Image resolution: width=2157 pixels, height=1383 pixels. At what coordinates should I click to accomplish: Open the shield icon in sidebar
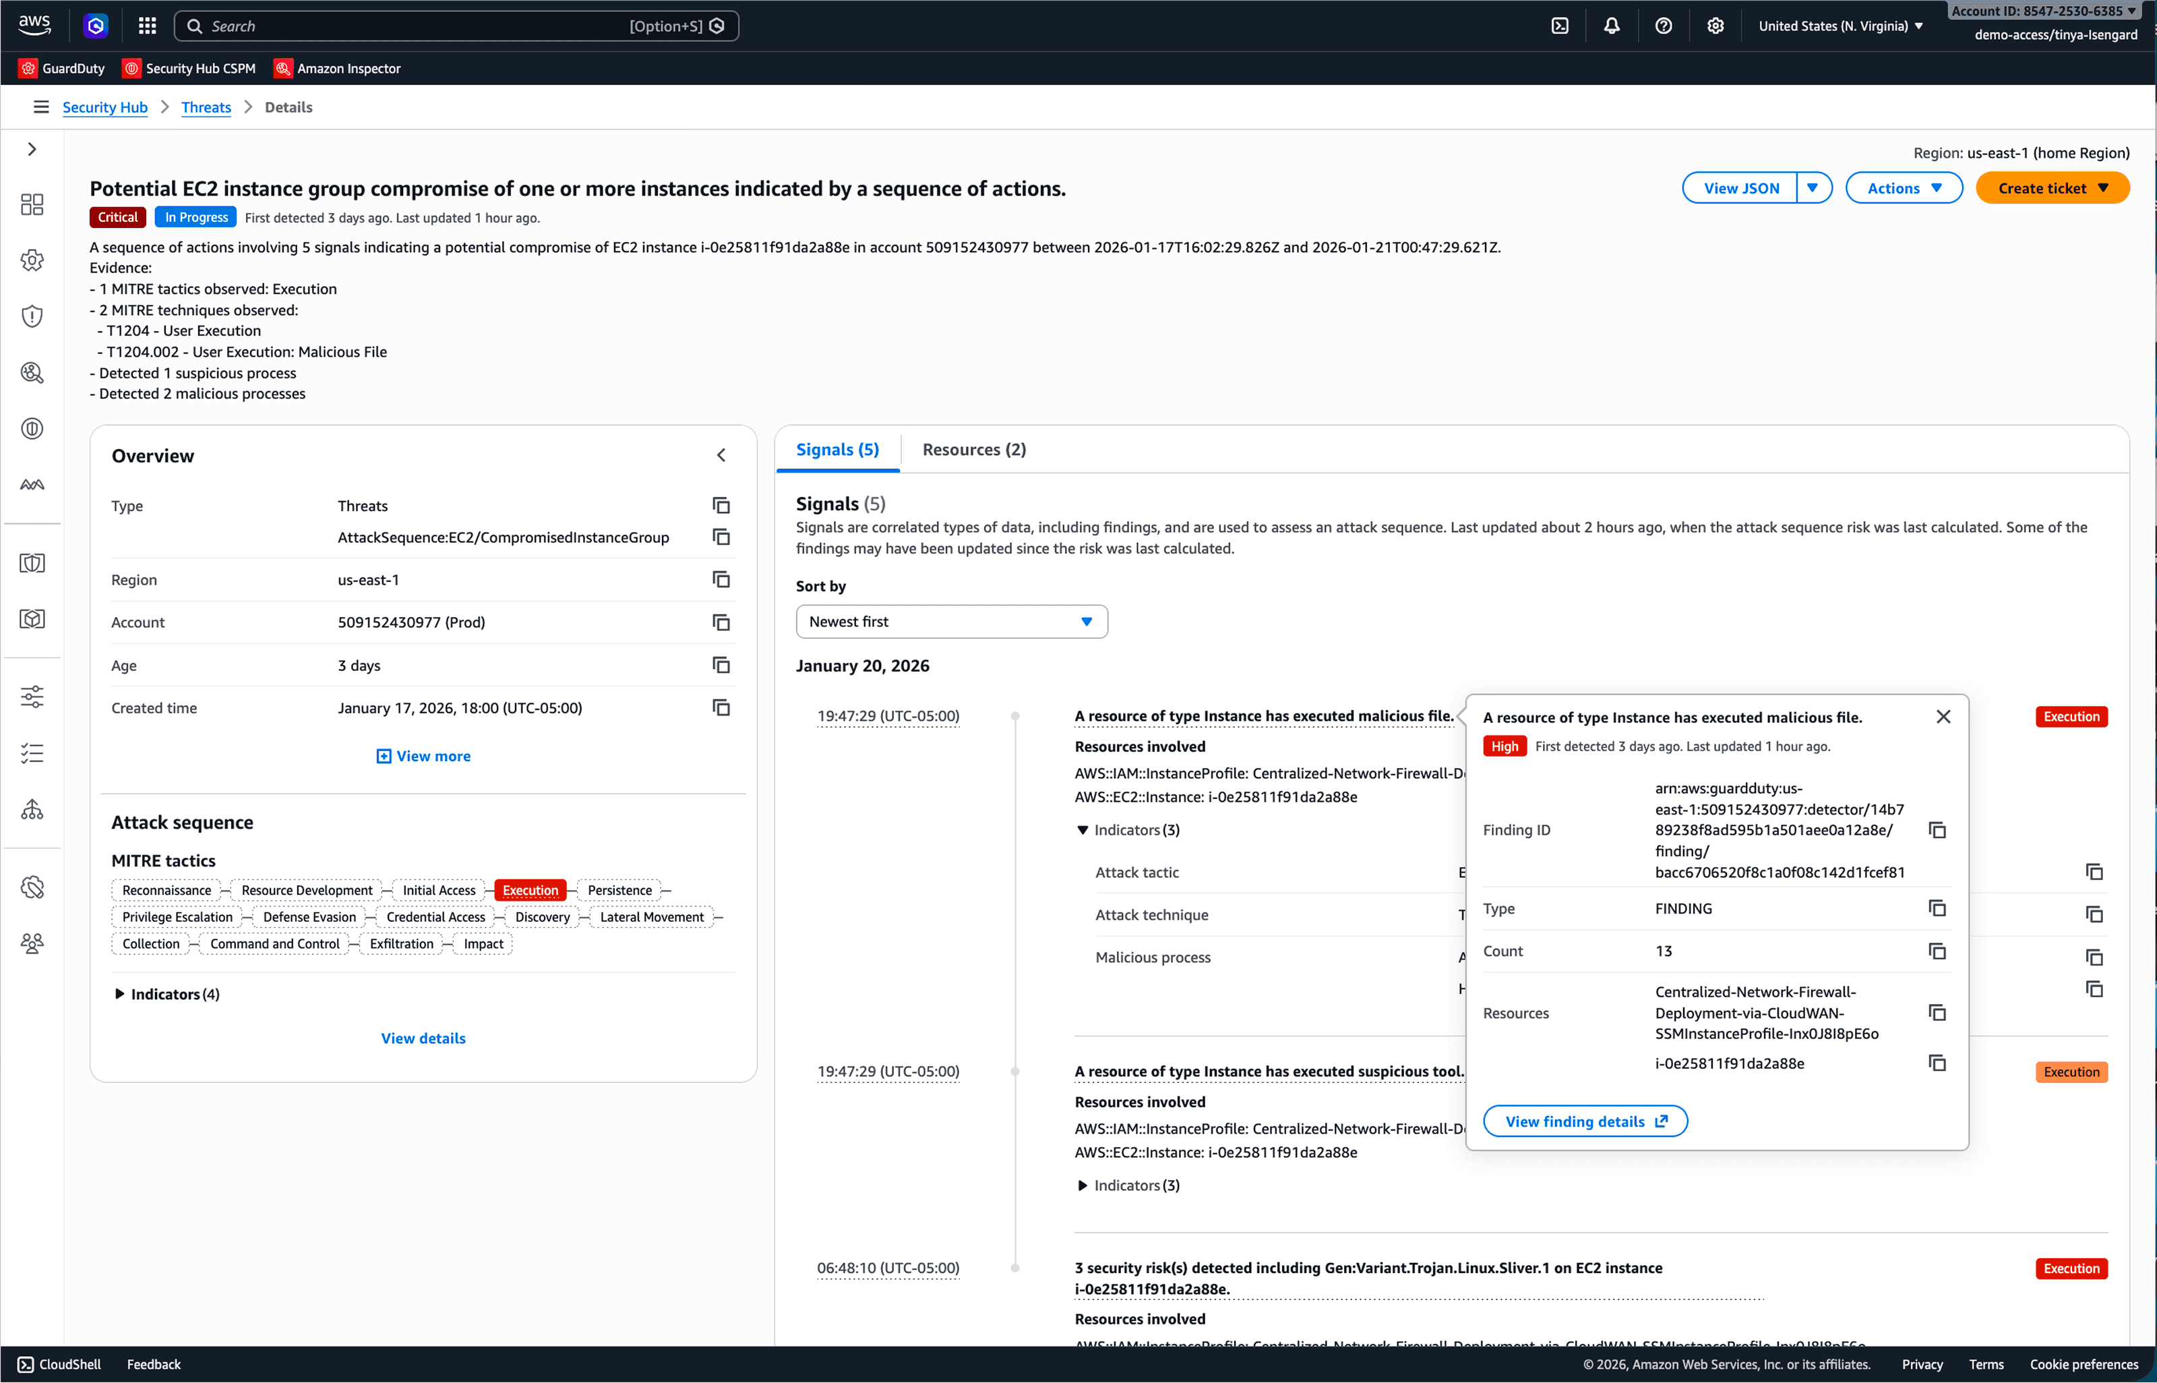point(32,316)
